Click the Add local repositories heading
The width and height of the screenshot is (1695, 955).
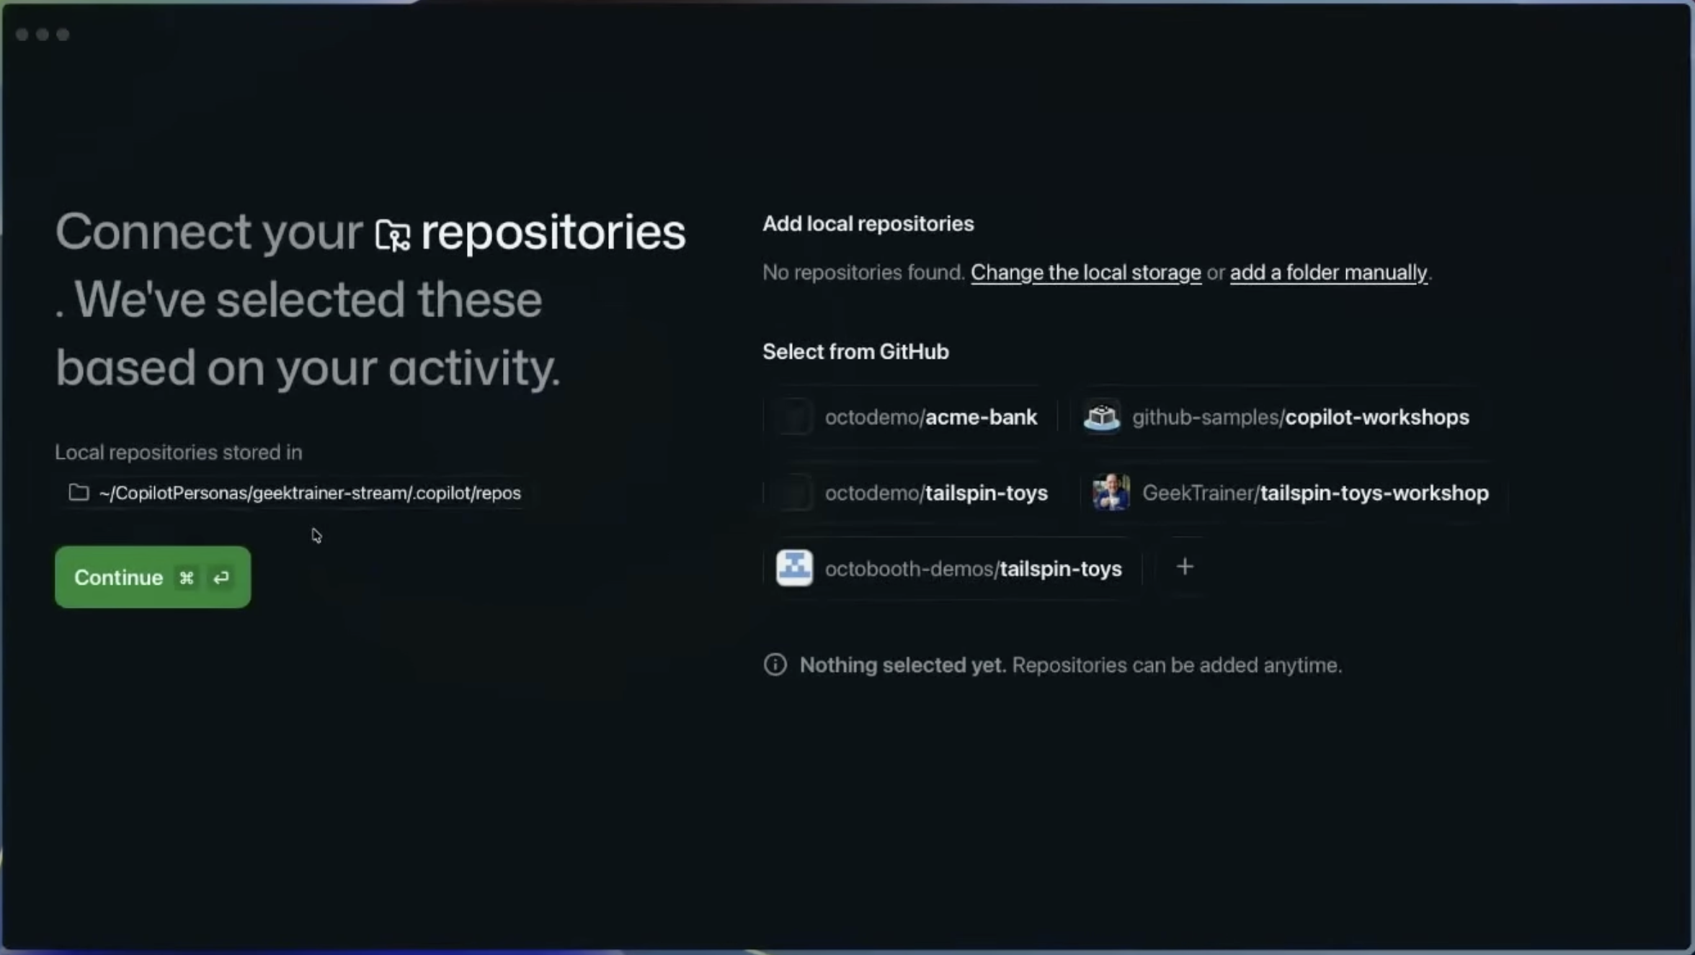click(x=868, y=224)
